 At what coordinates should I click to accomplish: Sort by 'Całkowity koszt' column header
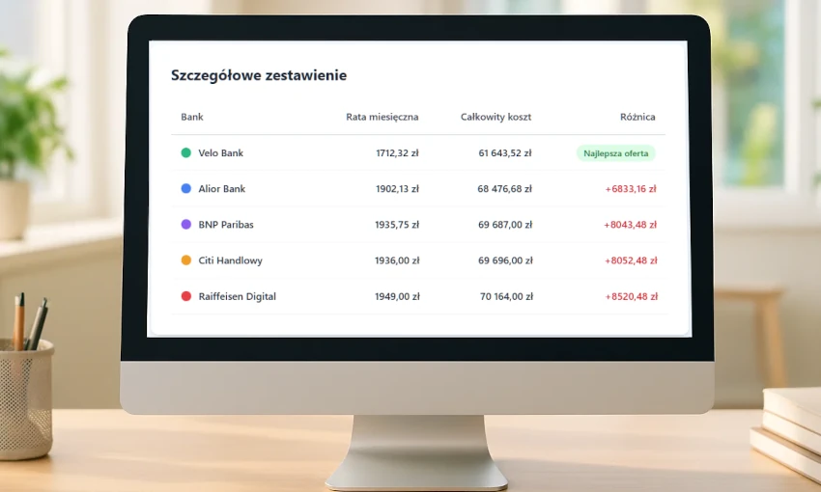click(495, 117)
